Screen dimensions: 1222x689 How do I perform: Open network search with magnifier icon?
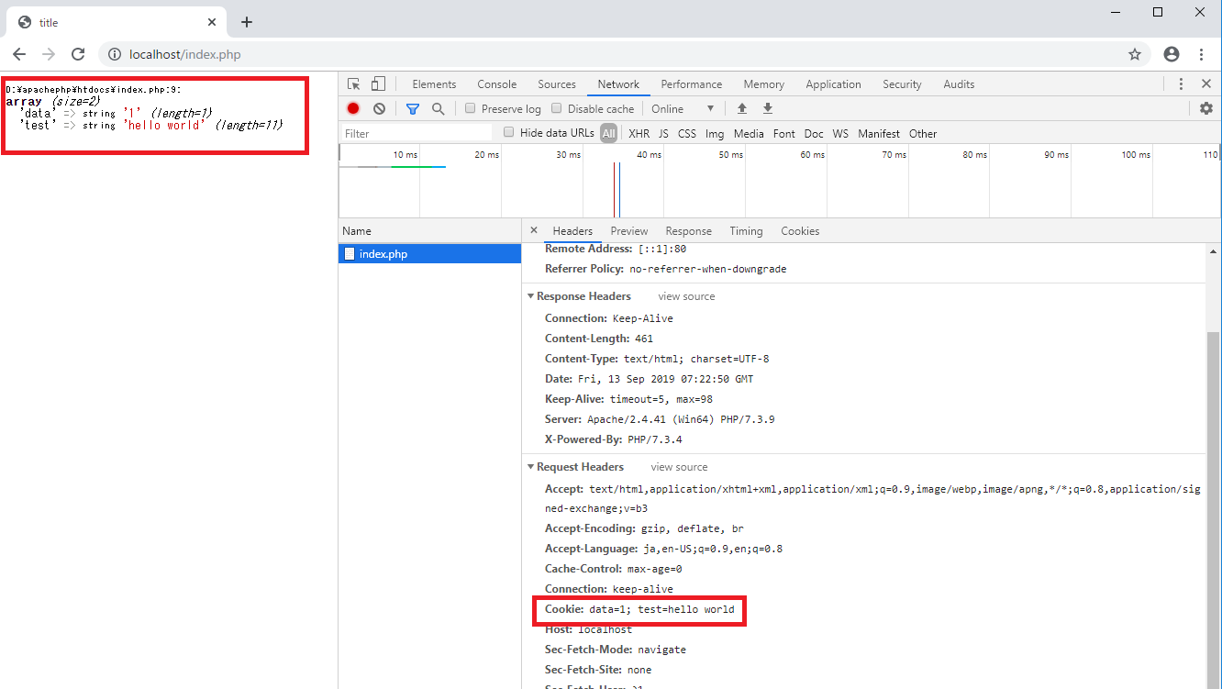(x=439, y=108)
